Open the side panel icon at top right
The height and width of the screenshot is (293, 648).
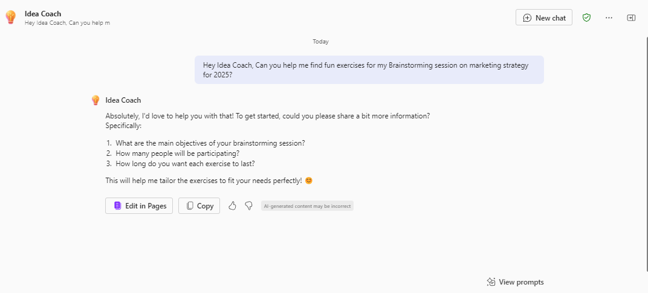coord(631,18)
